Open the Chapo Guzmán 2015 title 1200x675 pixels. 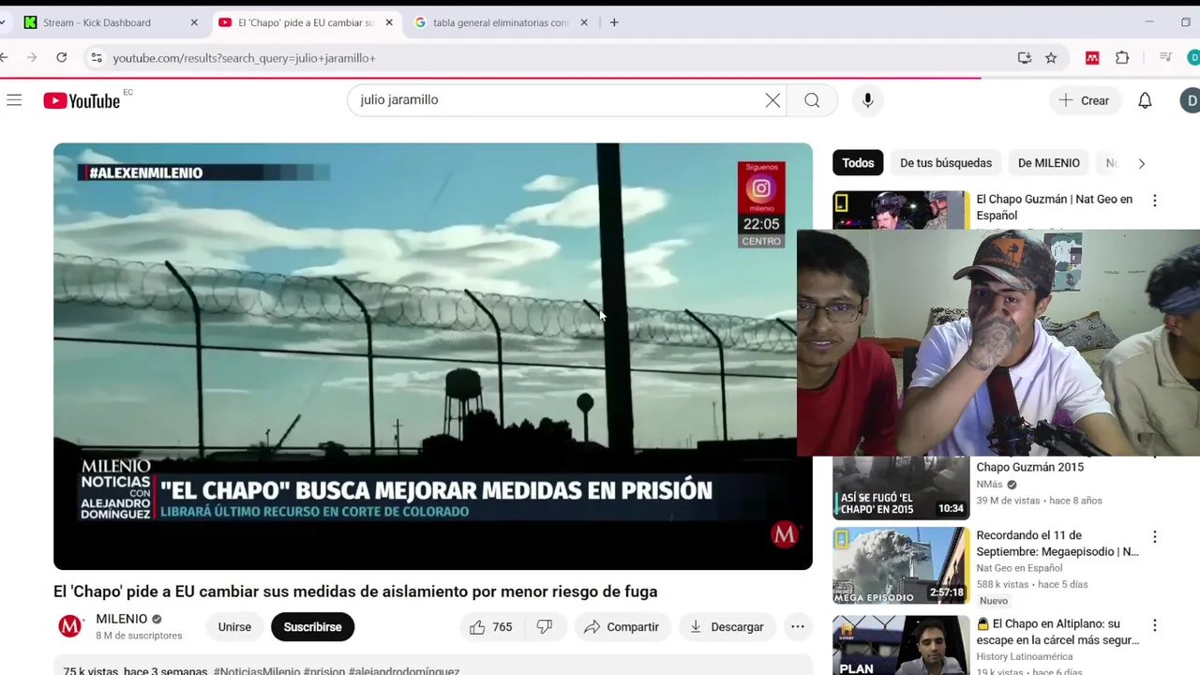[1029, 467]
